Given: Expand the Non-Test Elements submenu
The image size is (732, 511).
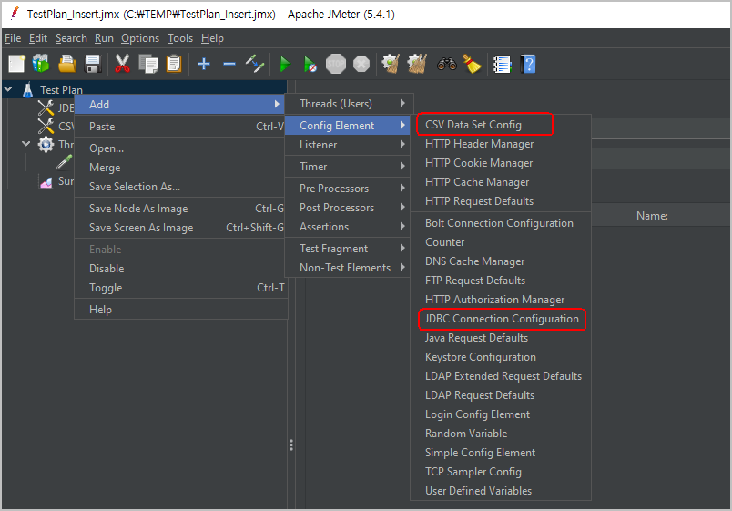Looking at the screenshot, I should [347, 268].
